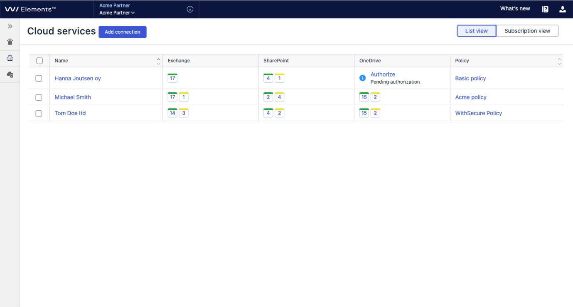Image resolution: width=573 pixels, height=307 pixels.
Task: Click Michael Smith OneDrive green badge 15
Action: (364, 97)
